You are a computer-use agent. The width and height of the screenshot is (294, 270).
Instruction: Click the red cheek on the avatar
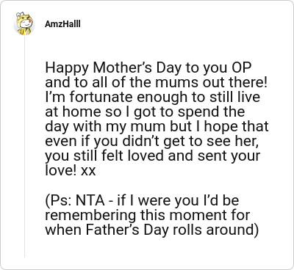30,22
